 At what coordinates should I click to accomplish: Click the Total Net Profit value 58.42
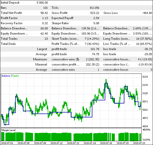coord(44,13)
